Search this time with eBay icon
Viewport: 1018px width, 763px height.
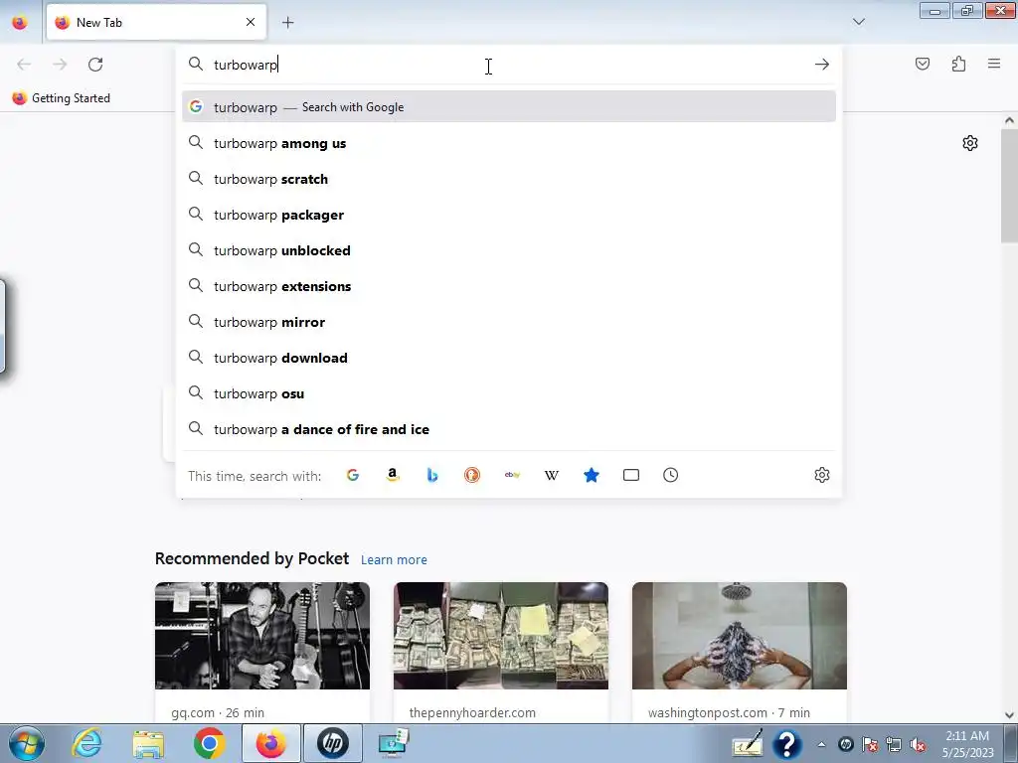tap(512, 475)
